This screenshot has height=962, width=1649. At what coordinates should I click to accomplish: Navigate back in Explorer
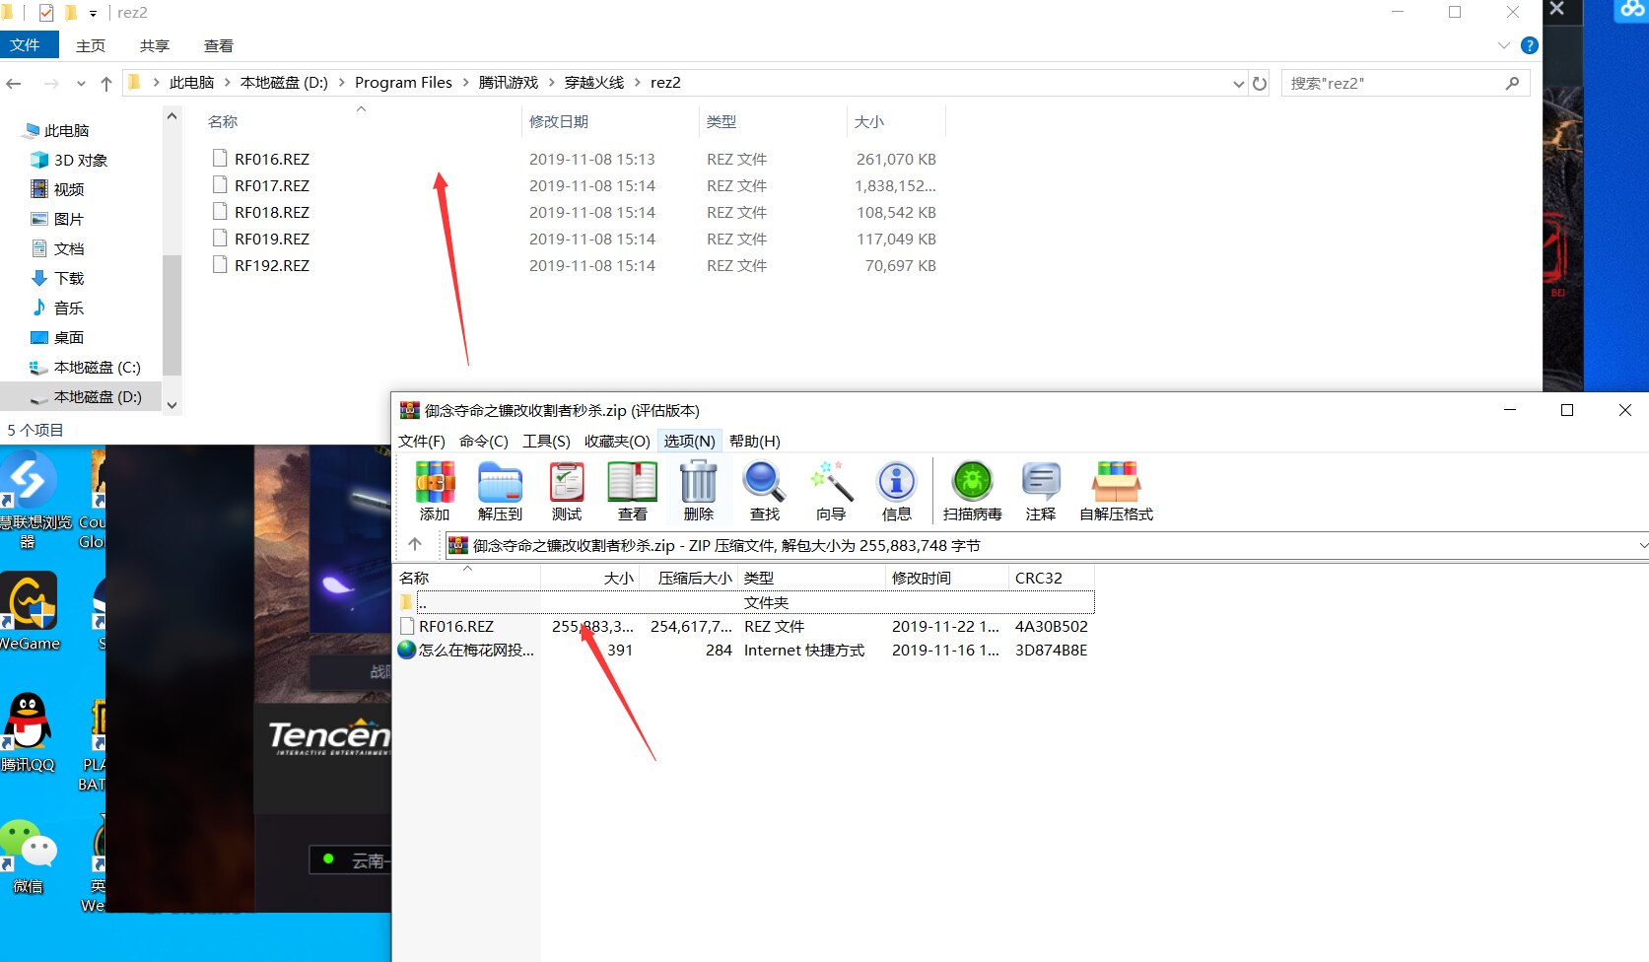pos(14,84)
